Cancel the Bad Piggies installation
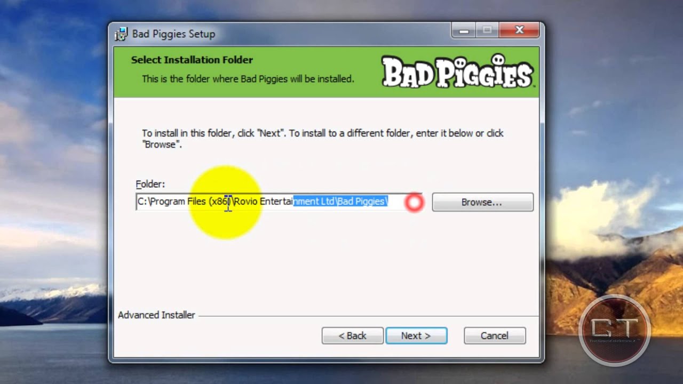The width and height of the screenshot is (683, 384). point(495,335)
